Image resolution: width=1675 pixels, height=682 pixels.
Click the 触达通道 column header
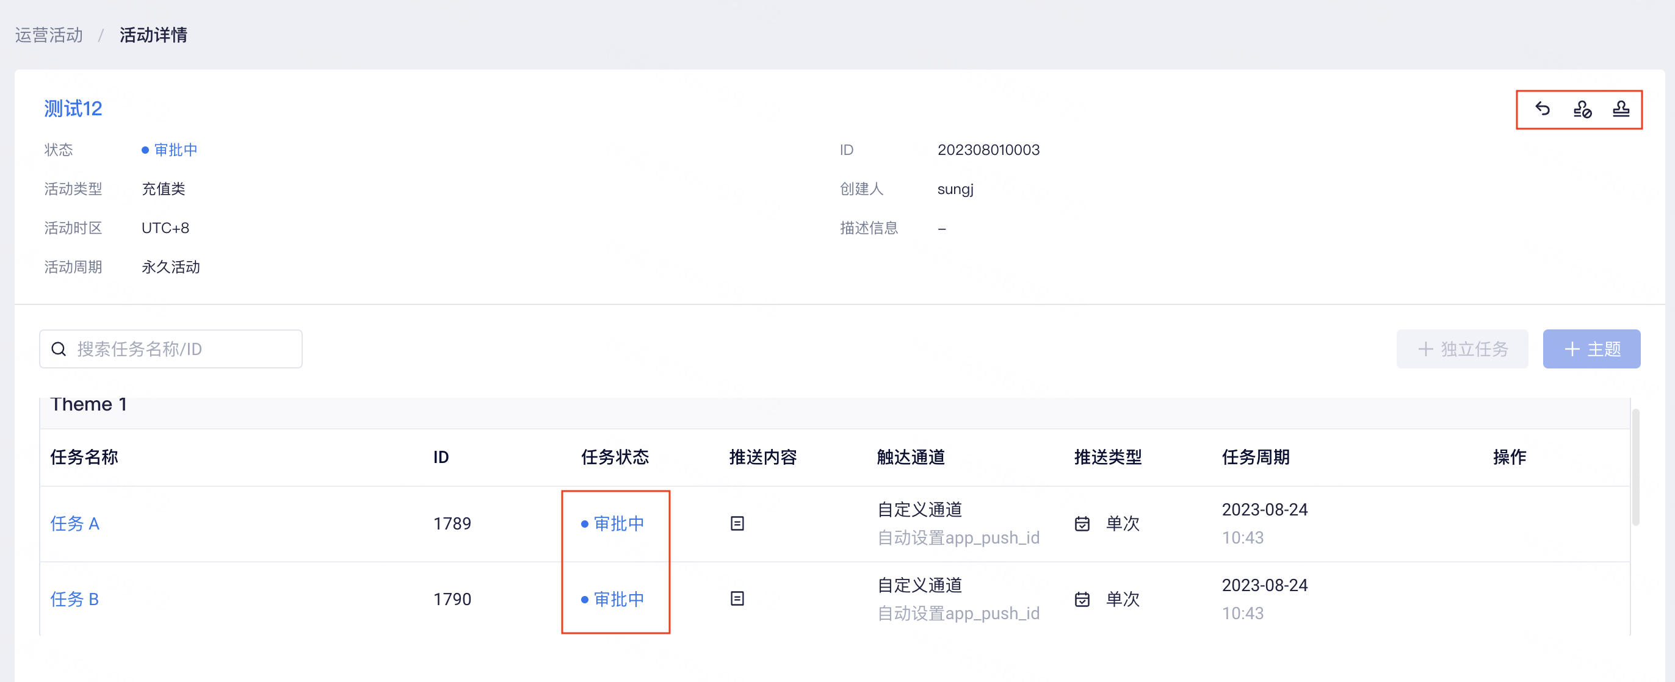[911, 458]
